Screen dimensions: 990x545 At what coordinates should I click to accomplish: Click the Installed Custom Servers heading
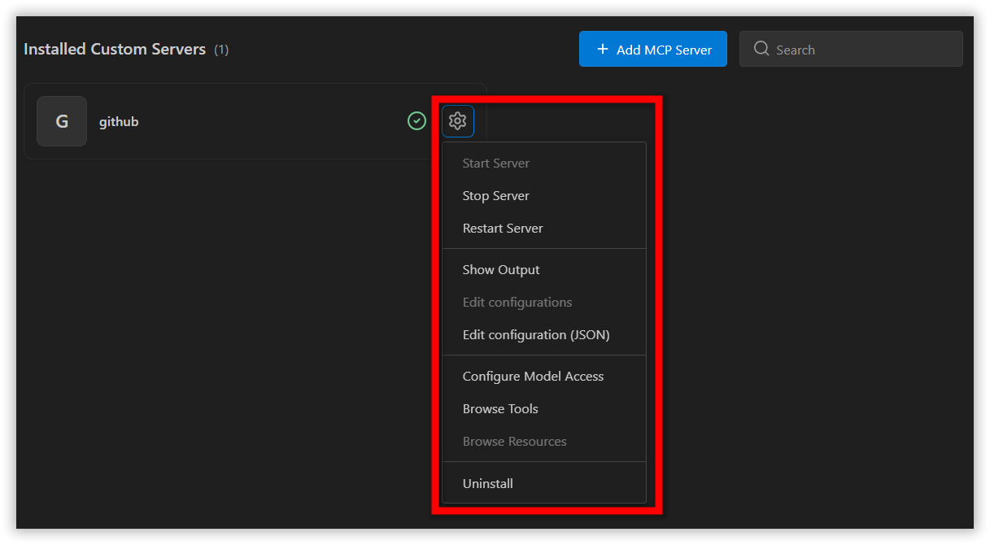(115, 50)
